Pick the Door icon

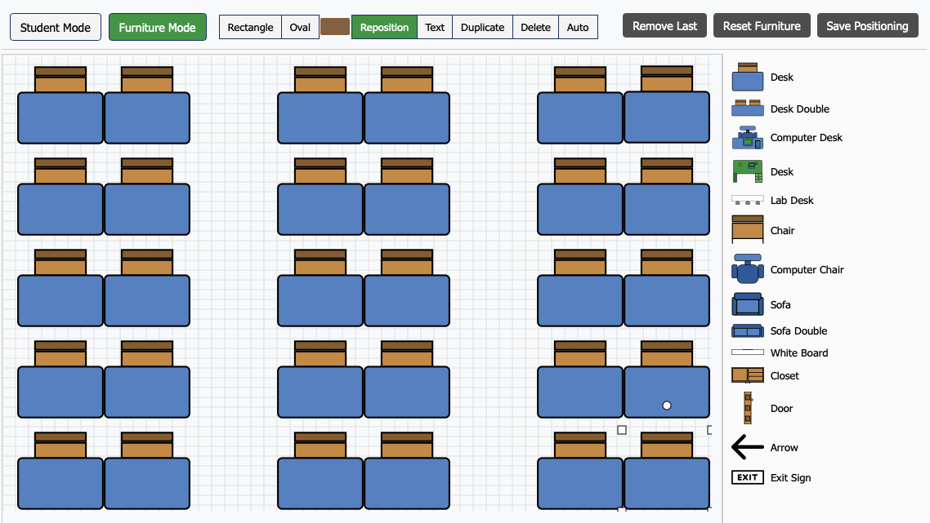(x=747, y=408)
